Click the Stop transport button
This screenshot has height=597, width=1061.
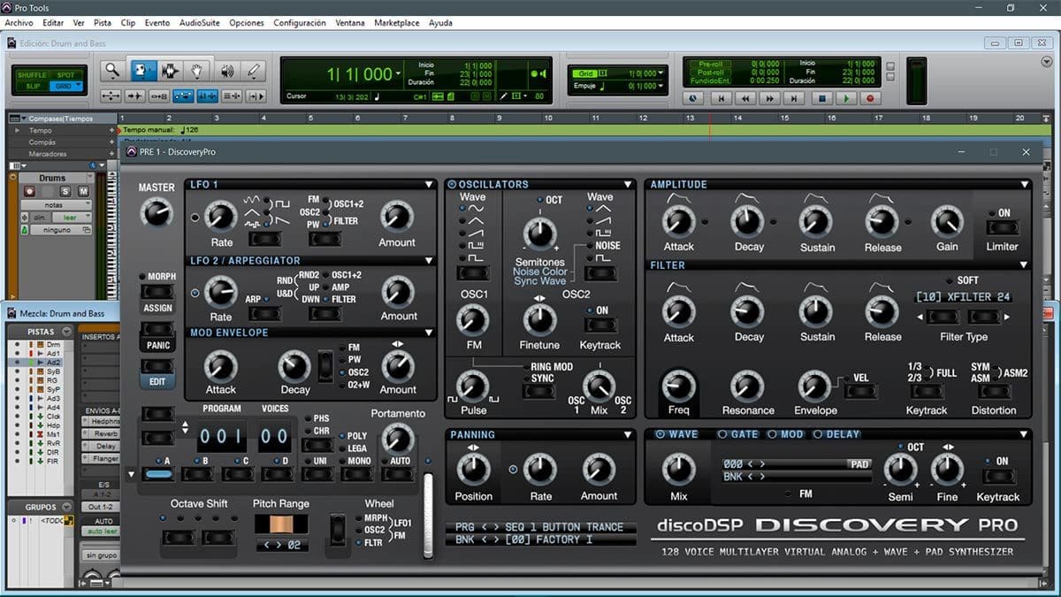pyautogui.click(x=822, y=99)
